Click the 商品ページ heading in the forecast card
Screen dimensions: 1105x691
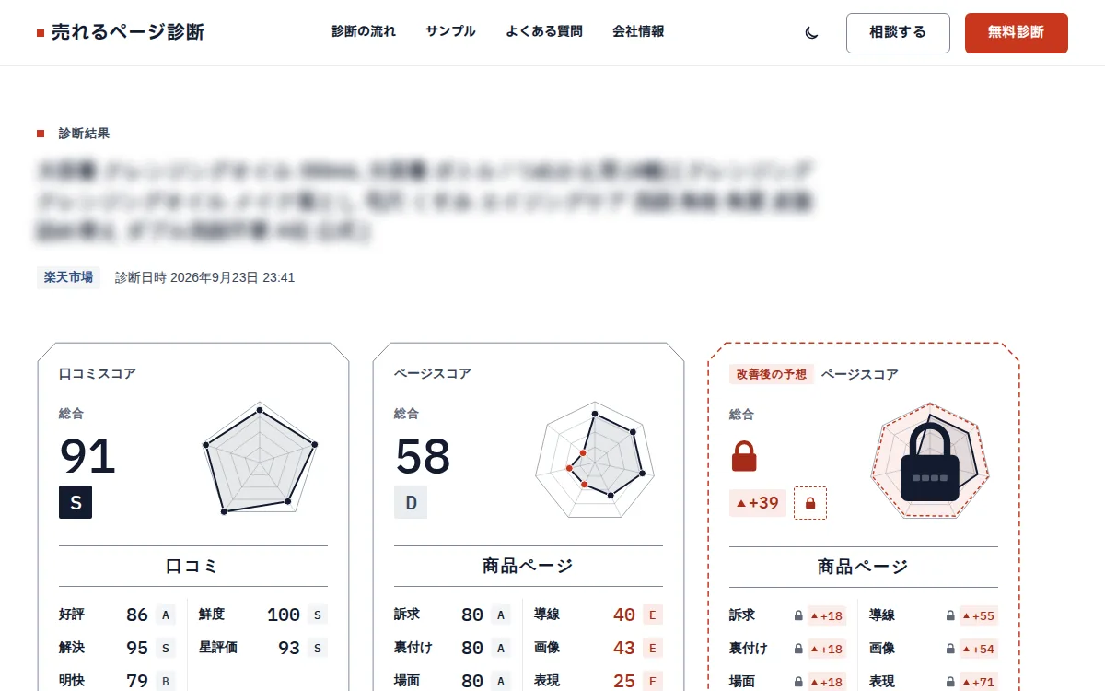coord(863,567)
